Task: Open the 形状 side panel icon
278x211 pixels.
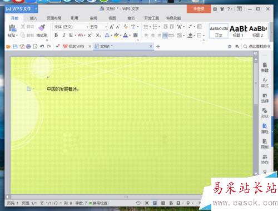Action: click(x=265, y=113)
